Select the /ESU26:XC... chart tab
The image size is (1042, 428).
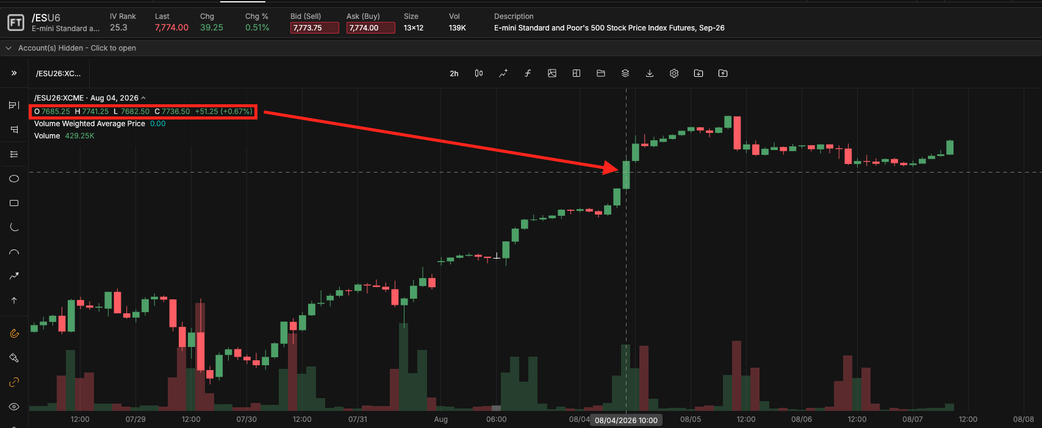(58, 74)
